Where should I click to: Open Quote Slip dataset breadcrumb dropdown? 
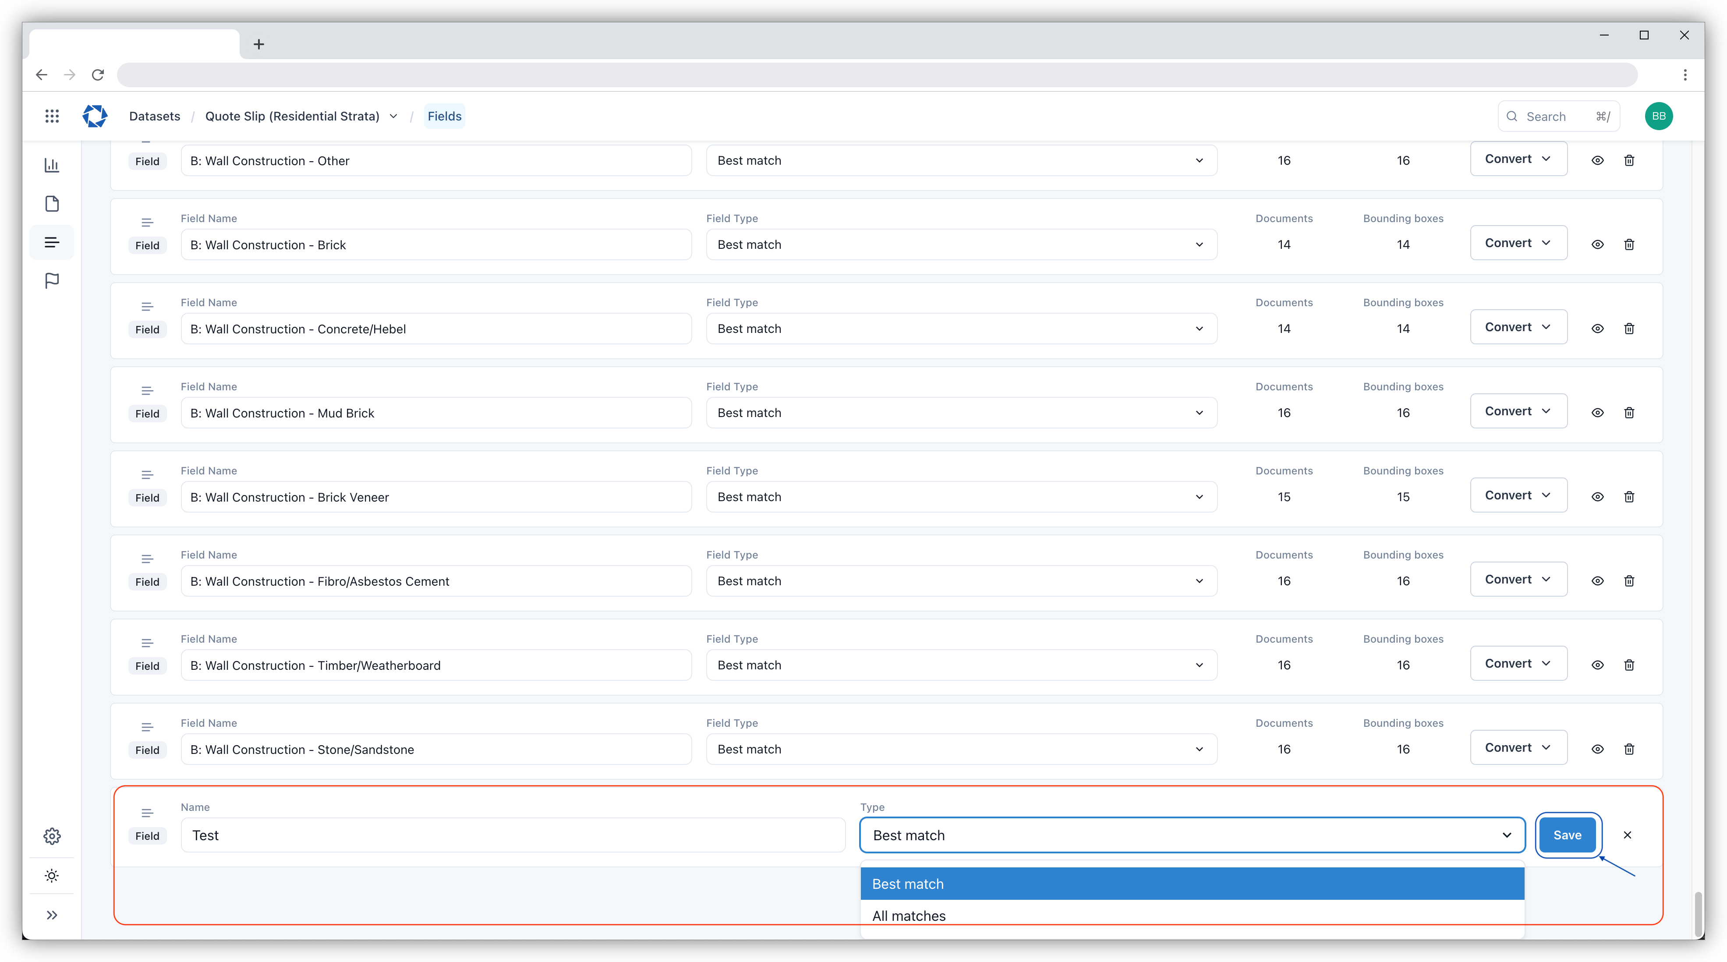pyautogui.click(x=393, y=116)
